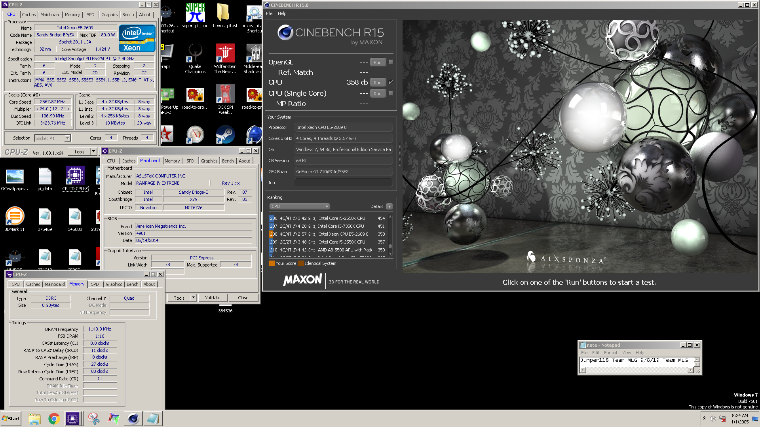Select ranking row 206 Core i5-2550K

point(327,218)
